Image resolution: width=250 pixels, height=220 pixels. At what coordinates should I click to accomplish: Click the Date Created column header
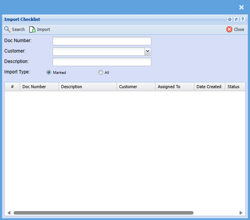click(209, 87)
